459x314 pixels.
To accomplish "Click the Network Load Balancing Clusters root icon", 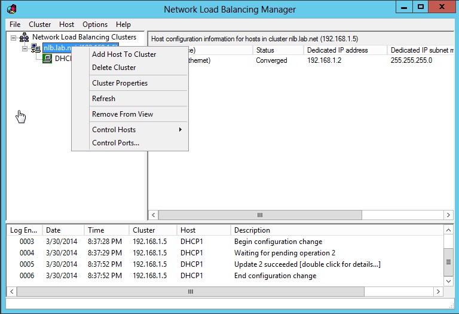I will pos(25,38).
